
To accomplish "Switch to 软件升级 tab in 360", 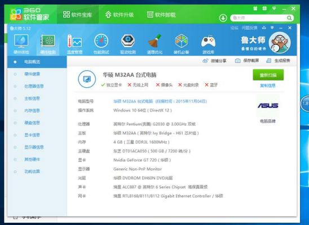I will tap(120, 15).
